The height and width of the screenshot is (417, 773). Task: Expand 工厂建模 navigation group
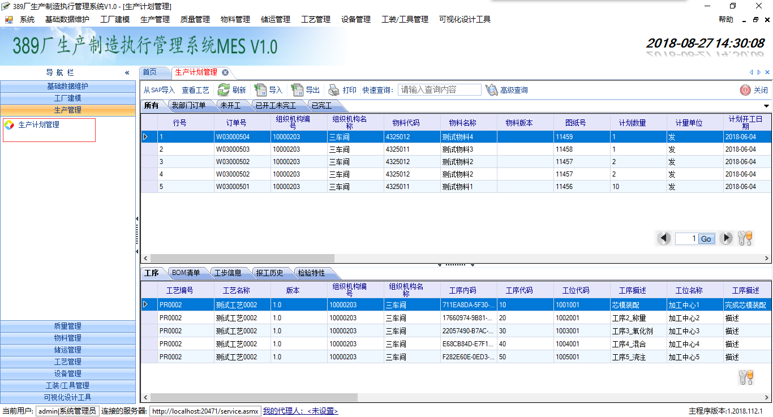click(68, 98)
